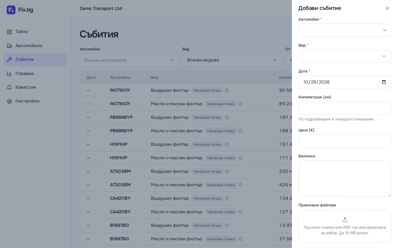Open Известия notifications page

click(x=35, y=87)
